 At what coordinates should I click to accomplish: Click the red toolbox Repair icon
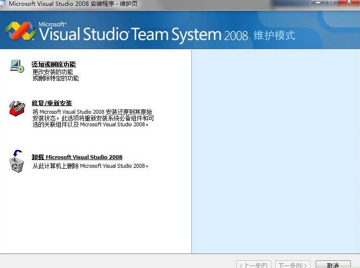click(x=17, y=108)
